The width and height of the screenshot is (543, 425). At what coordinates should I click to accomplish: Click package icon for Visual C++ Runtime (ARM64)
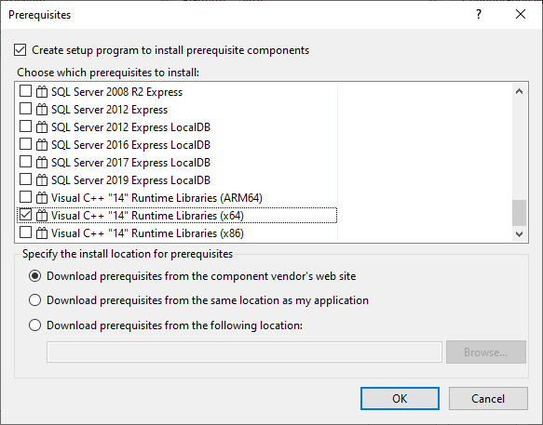coord(42,197)
